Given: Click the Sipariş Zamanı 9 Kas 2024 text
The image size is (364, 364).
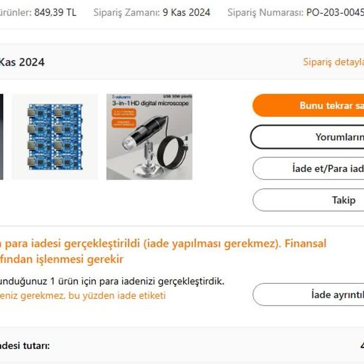Looking at the screenshot, I should pyautogui.click(x=152, y=12).
